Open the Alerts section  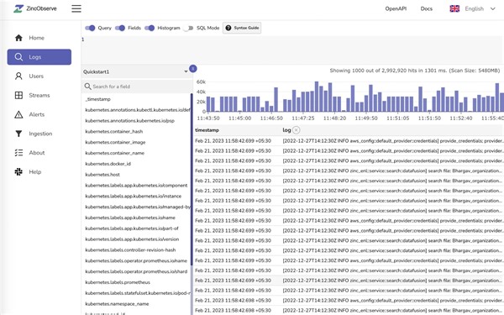point(39,114)
